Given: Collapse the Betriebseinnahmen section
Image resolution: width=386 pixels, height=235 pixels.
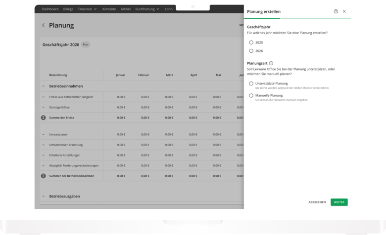Looking at the screenshot, I should 43,86.
